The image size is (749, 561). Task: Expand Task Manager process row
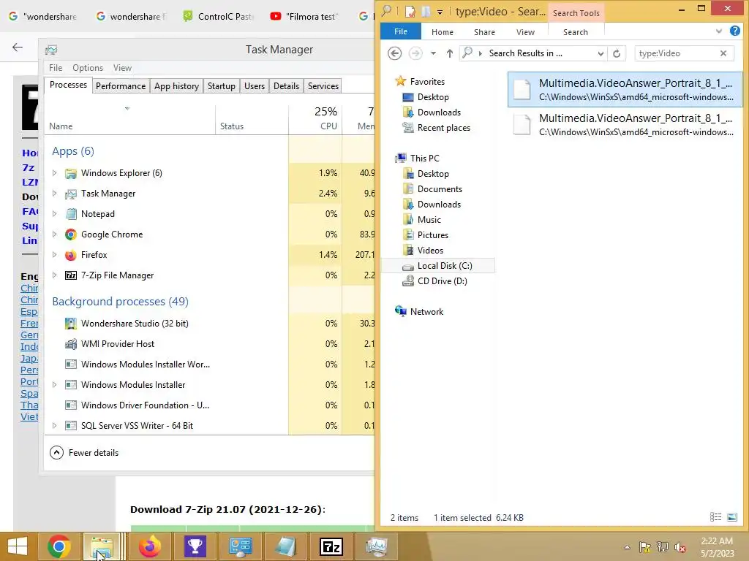coord(54,193)
